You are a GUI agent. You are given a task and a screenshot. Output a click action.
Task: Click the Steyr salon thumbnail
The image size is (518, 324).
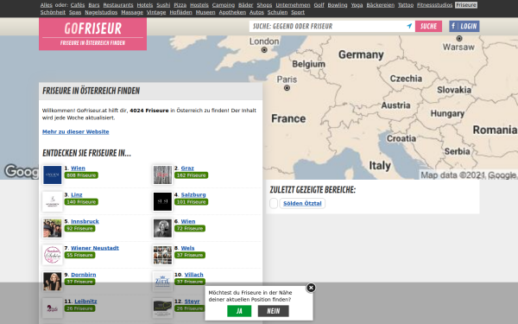(x=162, y=308)
